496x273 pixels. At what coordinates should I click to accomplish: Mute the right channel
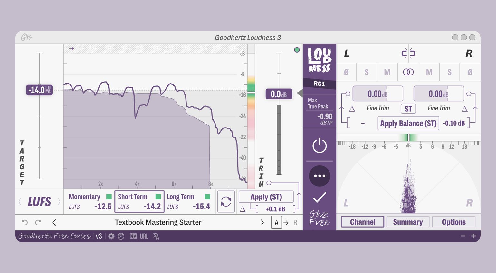point(429,72)
